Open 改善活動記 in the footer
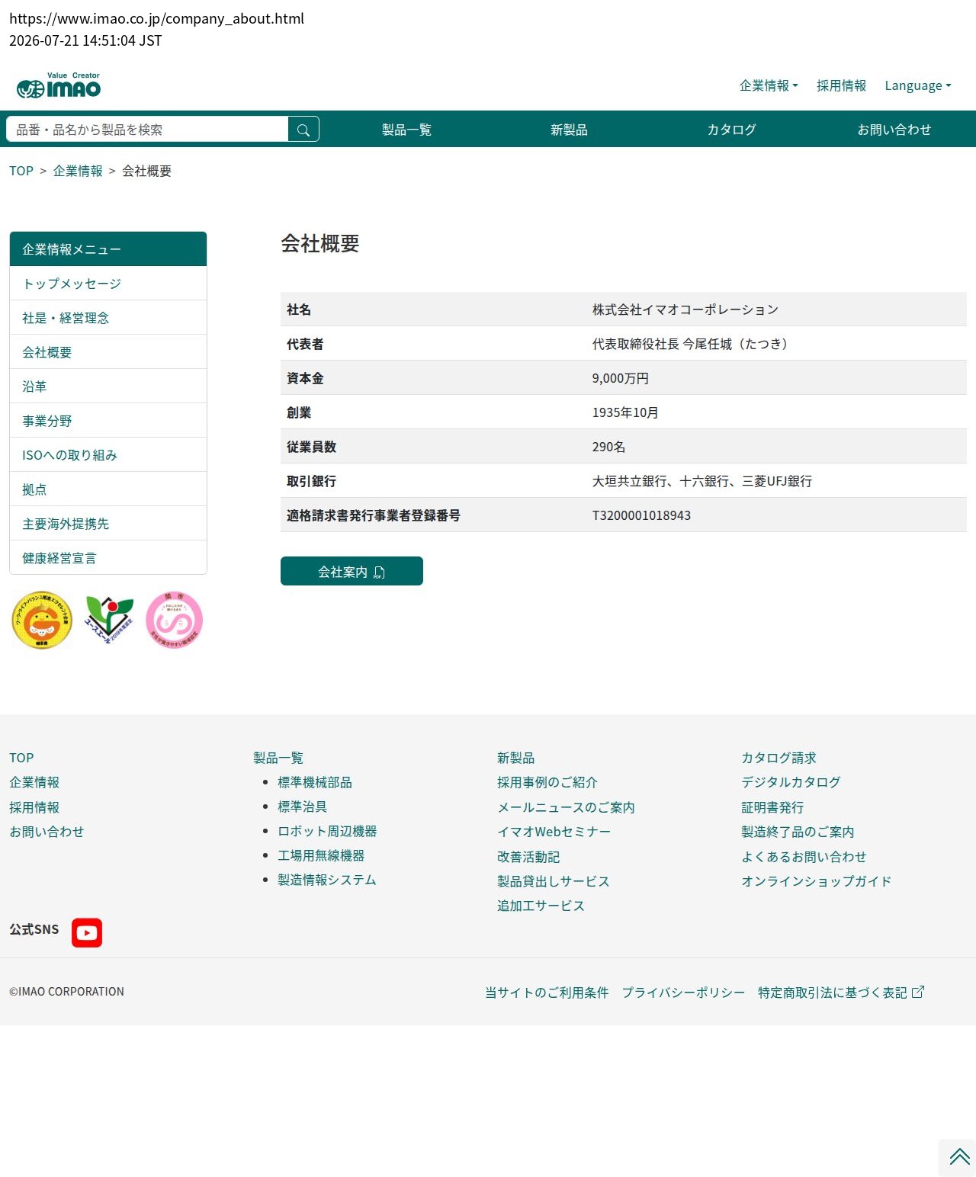The width and height of the screenshot is (976, 1177). point(528,857)
